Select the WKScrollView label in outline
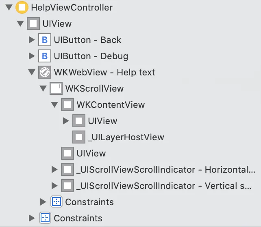 coord(94,89)
